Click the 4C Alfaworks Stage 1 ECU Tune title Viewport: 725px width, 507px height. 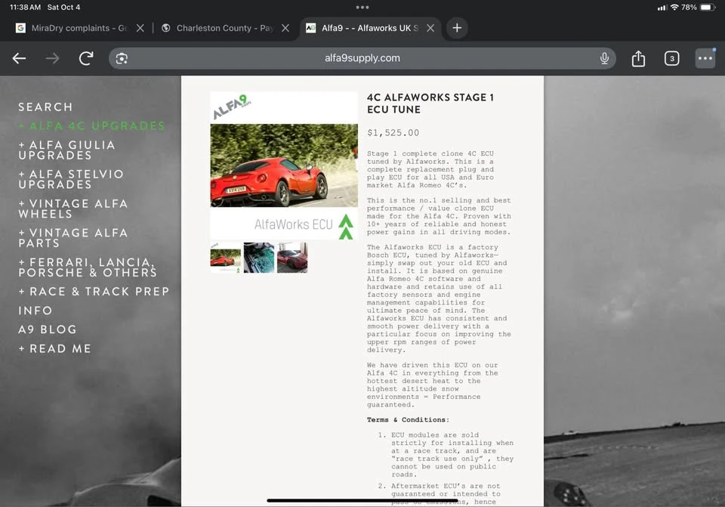[x=430, y=104]
